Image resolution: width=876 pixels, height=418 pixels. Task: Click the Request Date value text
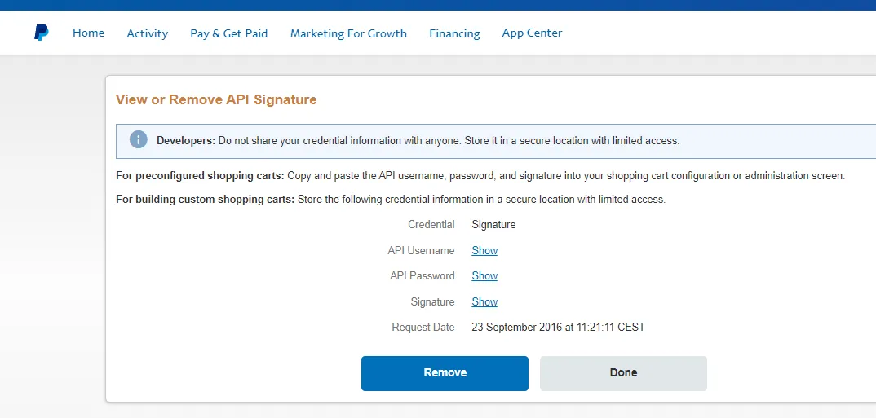click(558, 328)
